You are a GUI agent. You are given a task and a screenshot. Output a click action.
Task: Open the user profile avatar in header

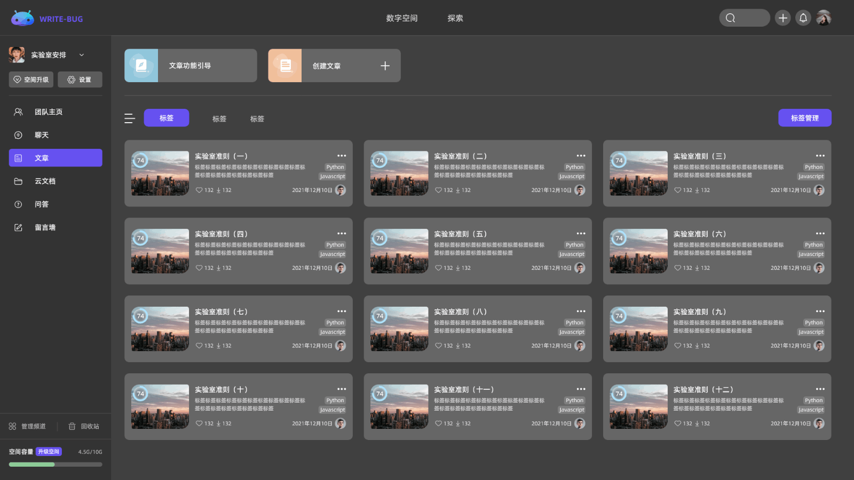(824, 18)
